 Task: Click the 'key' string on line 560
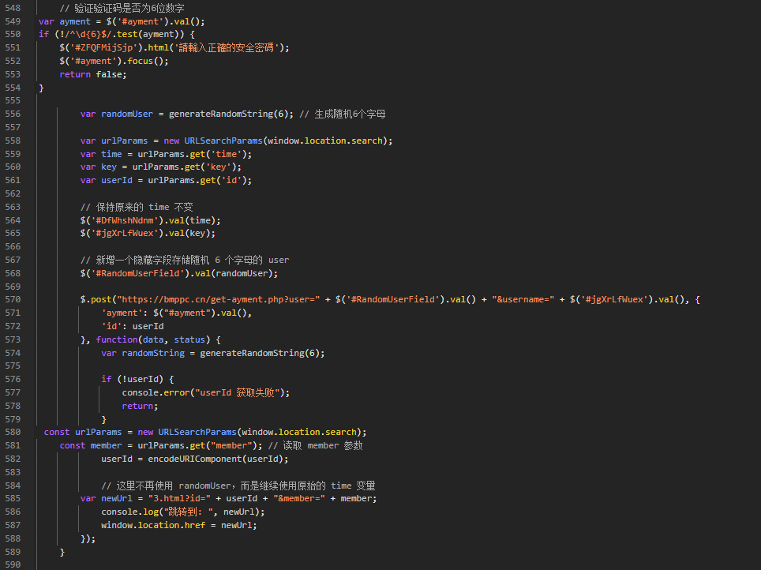point(219,167)
